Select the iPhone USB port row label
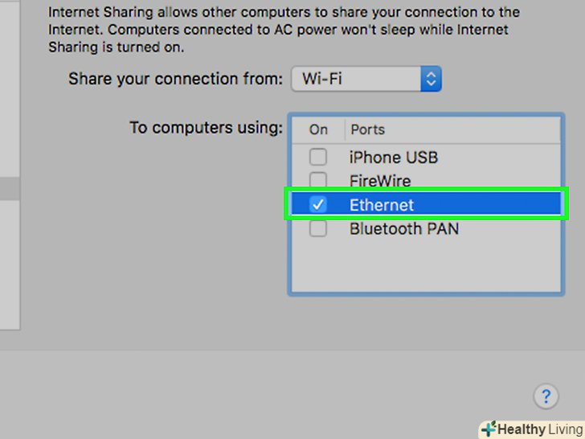This screenshot has width=585, height=439. tap(394, 157)
